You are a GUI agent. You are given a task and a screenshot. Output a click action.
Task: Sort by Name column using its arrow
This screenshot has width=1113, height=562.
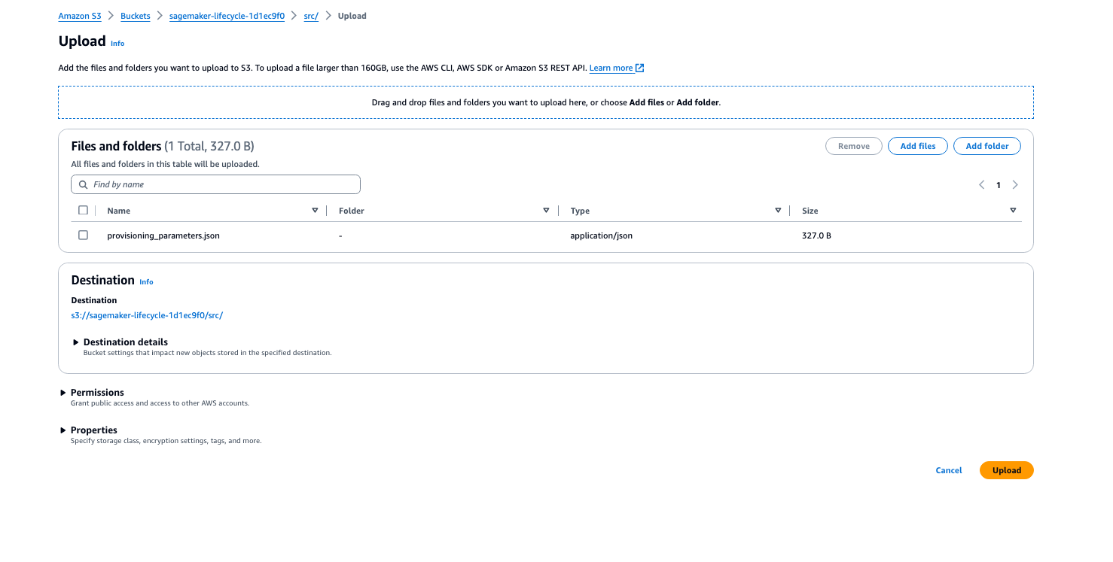[x=315, y=211]
